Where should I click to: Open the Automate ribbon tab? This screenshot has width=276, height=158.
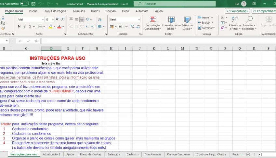(x=142, y=11)
